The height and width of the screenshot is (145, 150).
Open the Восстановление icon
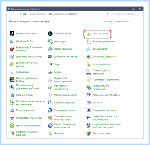50,49
